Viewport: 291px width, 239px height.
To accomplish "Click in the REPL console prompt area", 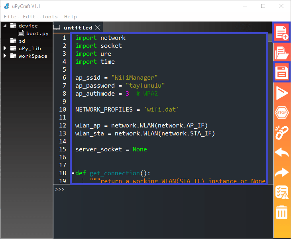I will [159, 211].
